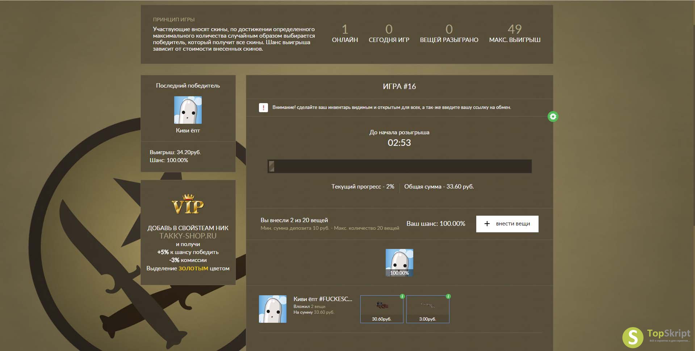Select the 30.60руб. deposited skin item
The height and width of the screenshot is (351, 695).
tap(382, 309)
